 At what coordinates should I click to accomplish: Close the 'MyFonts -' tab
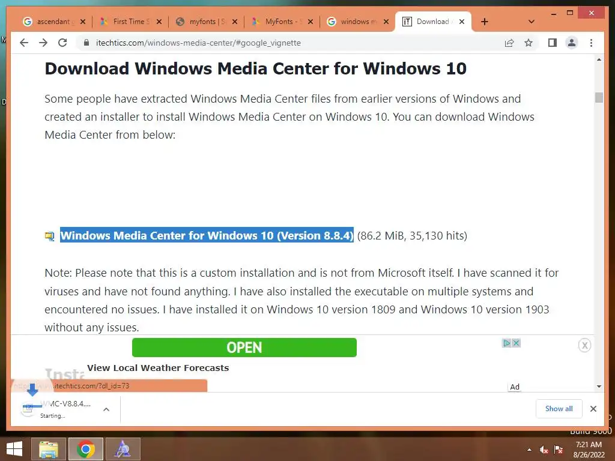coord(311,22)
